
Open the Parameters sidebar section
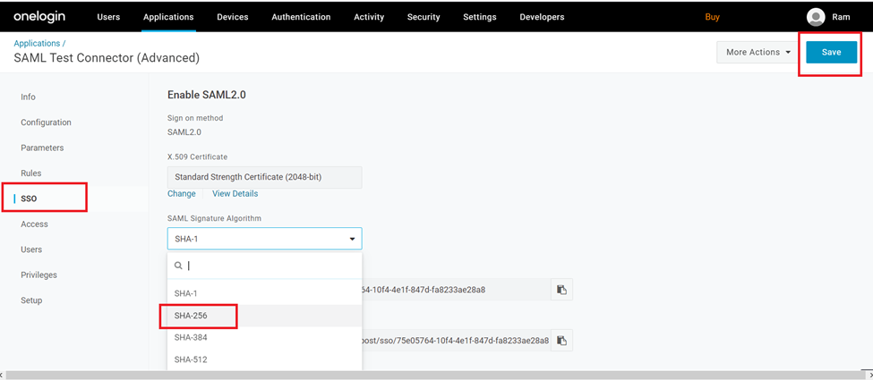pyautogui.click(x=42, y=148)
